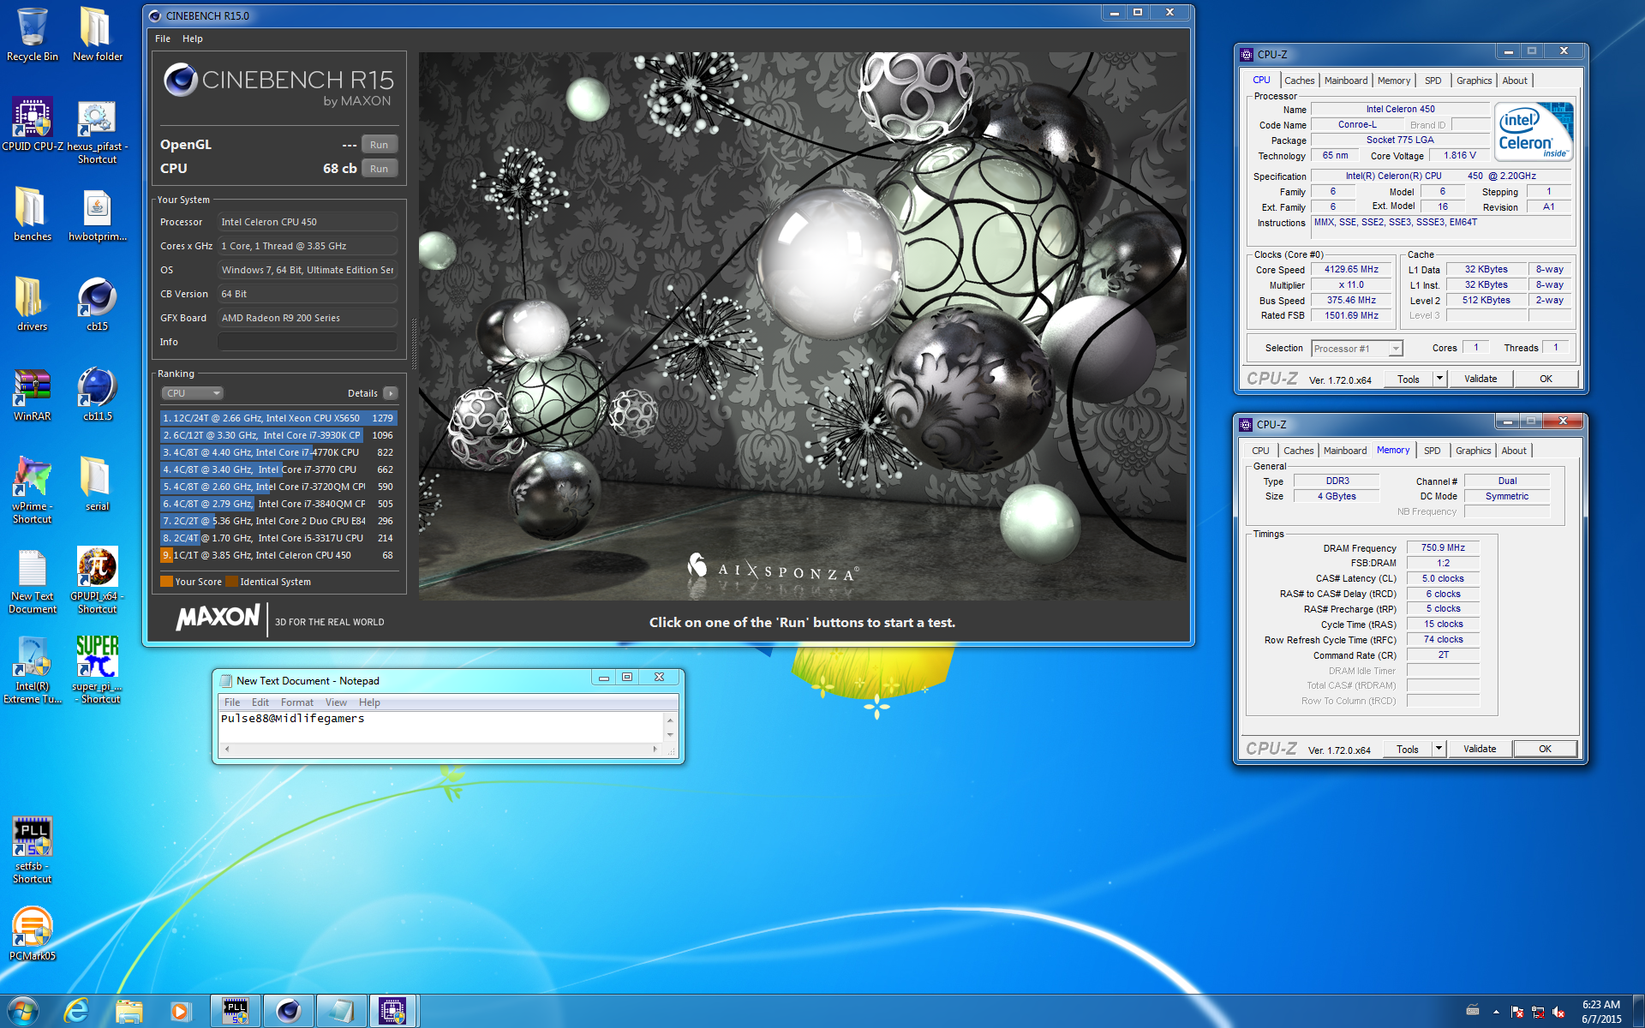Open the ranking CPU dropdown in Cinebench
1645x1028 pixels.
click(193, 393)
